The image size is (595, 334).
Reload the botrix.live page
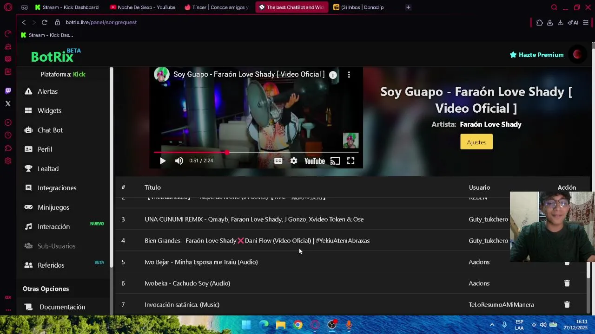point(44,22)
